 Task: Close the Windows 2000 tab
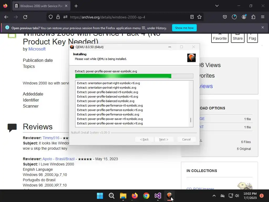(x=66, y=6)
